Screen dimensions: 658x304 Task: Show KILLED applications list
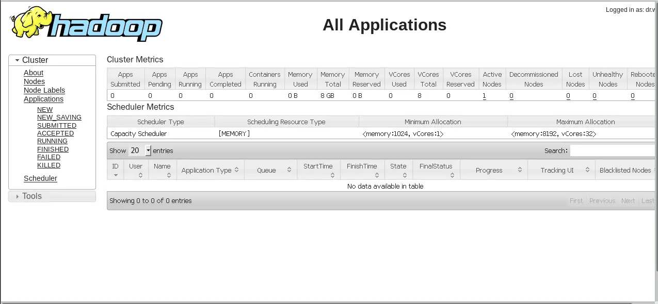(x=49, y=165)
